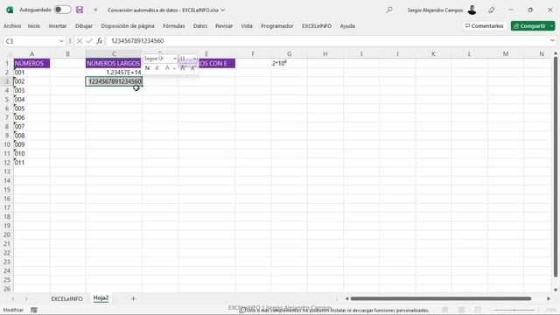Screen dimensions: 560x315
Task: Switch to the EXCELeINFO sheet tab
Action: tap(66, 299)
